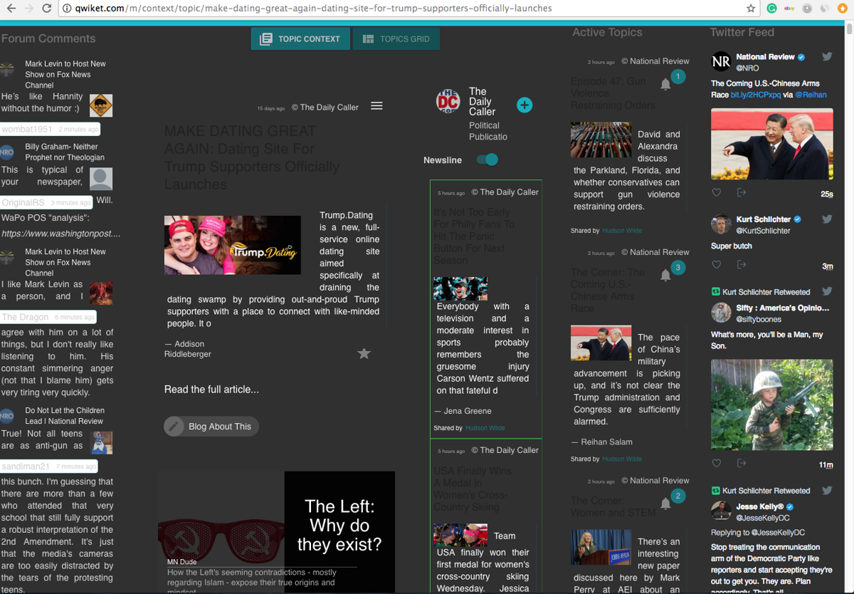The image size is (854, 594).
Task: Open the article menu beside The Daily Caller
Action: tap(376, 106)
